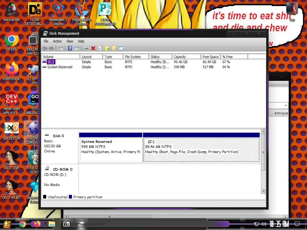The width and height of the screenshot is (307, 230).
Task: Sort by the File System column header
Action: pos(136,57)
